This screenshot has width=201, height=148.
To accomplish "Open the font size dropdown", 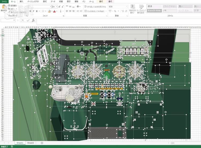I will [x=56, y=6].
